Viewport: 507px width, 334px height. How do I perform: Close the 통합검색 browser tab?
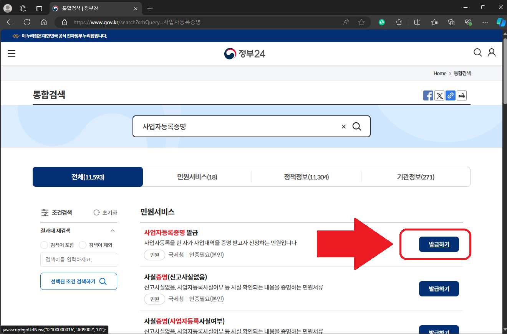(x=135, y=8)
